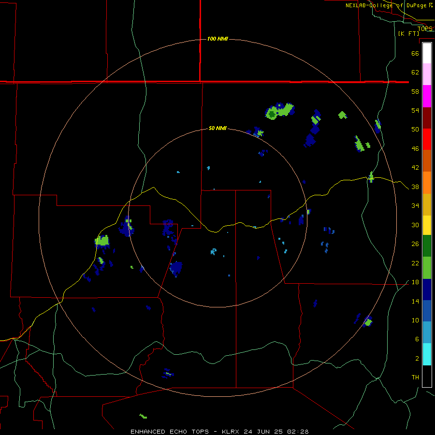Click the black TH threshold legend swatch
The width and height of the screenshot is (435, 435).
point(427,376)
